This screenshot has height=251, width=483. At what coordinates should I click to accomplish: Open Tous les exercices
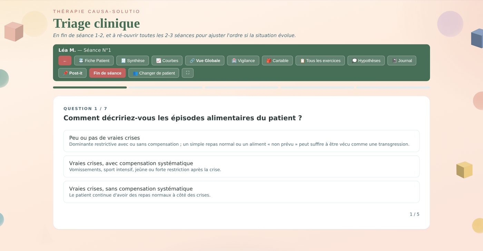click(x=320, y=61)
